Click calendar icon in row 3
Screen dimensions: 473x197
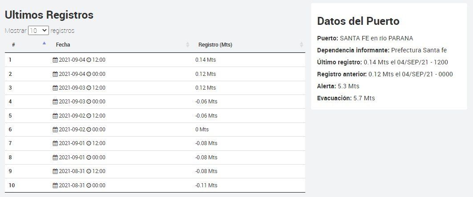pyautogui.click(x=55, y=88)
